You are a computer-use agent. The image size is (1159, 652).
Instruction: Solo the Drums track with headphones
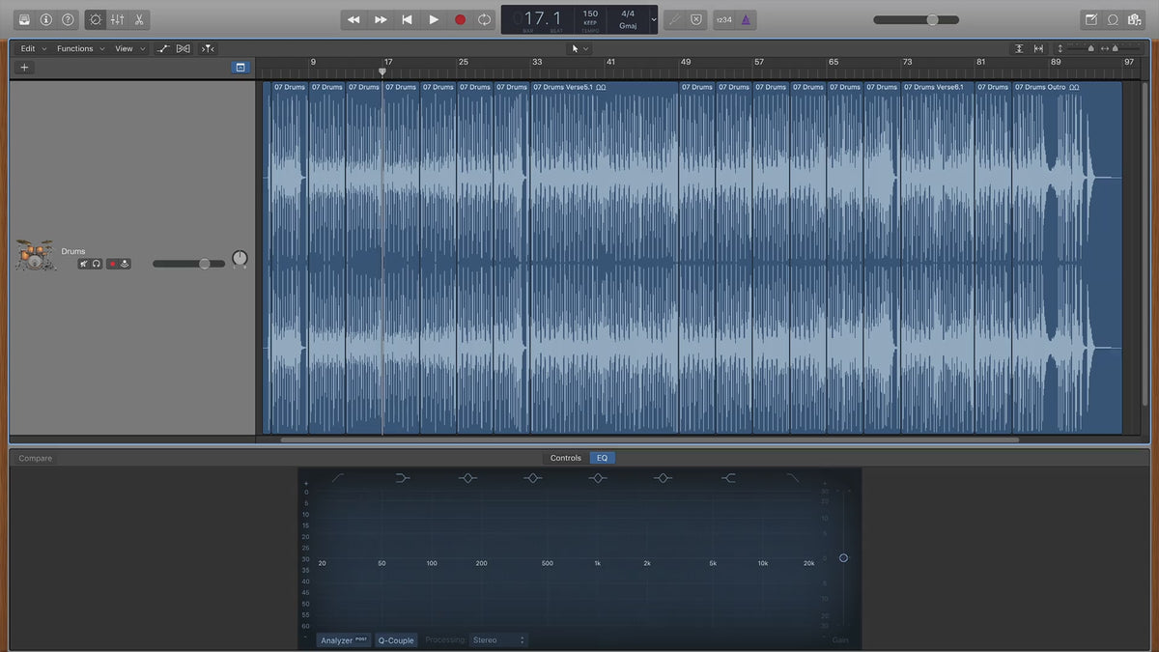tap(97, 264)
